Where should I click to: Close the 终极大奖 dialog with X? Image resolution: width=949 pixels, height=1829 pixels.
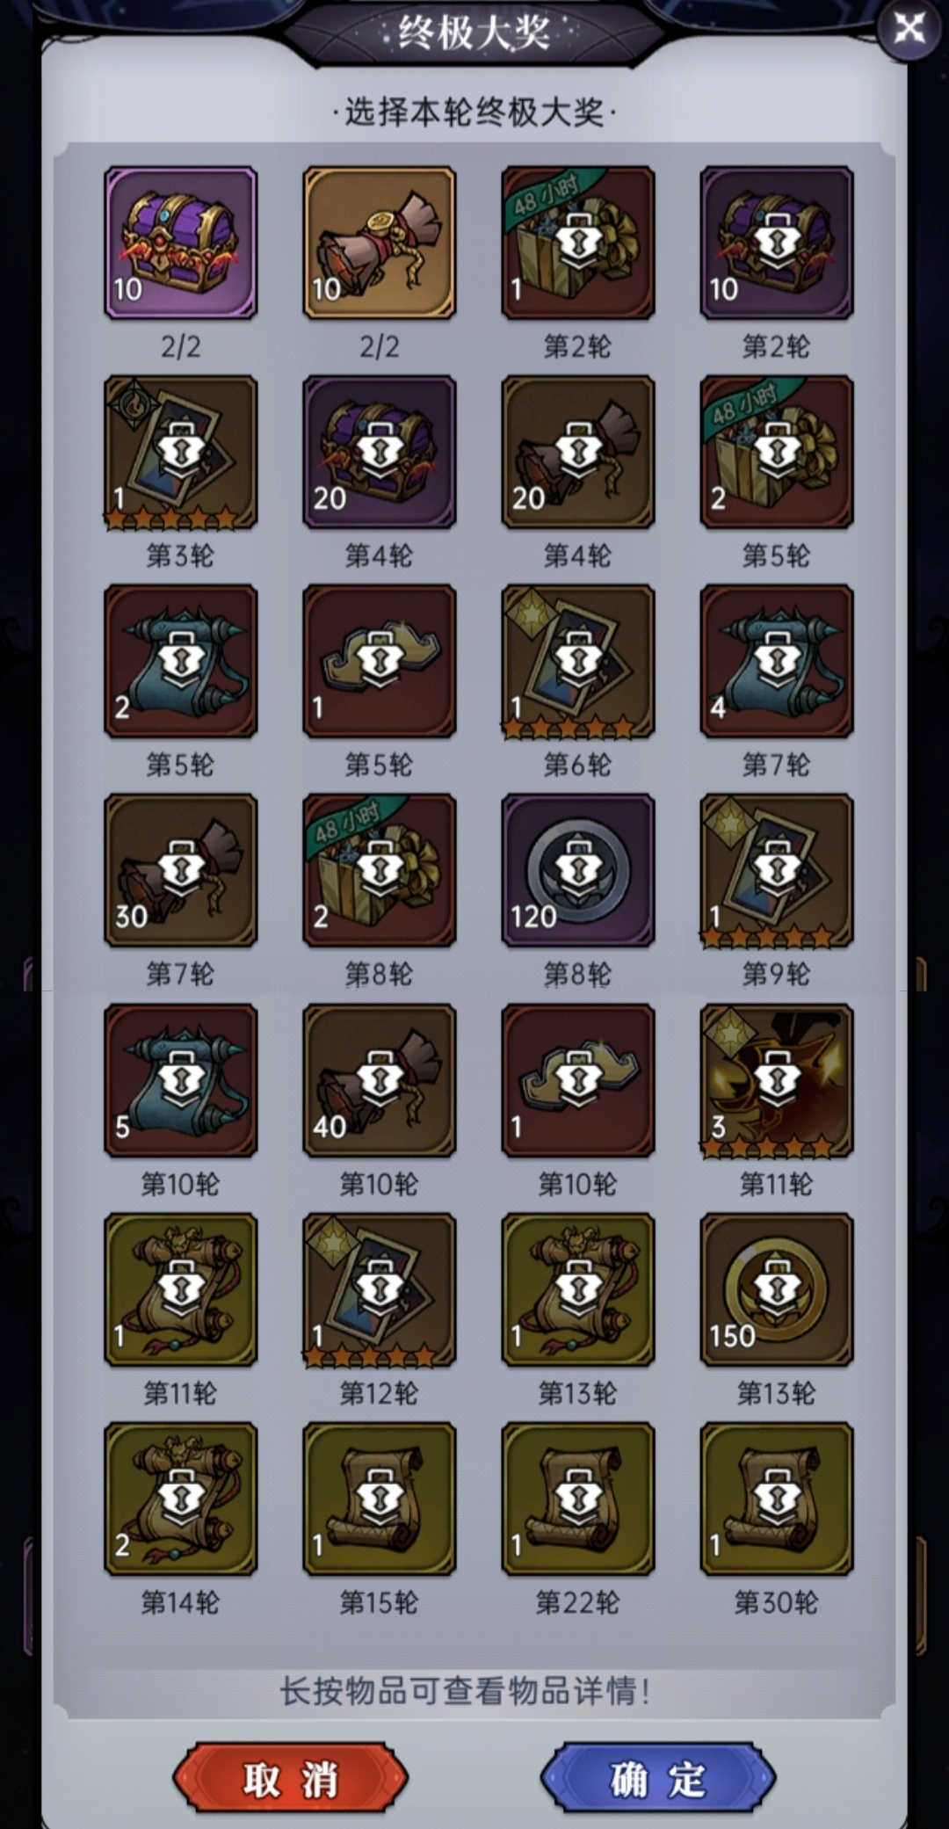click(909, 29)
